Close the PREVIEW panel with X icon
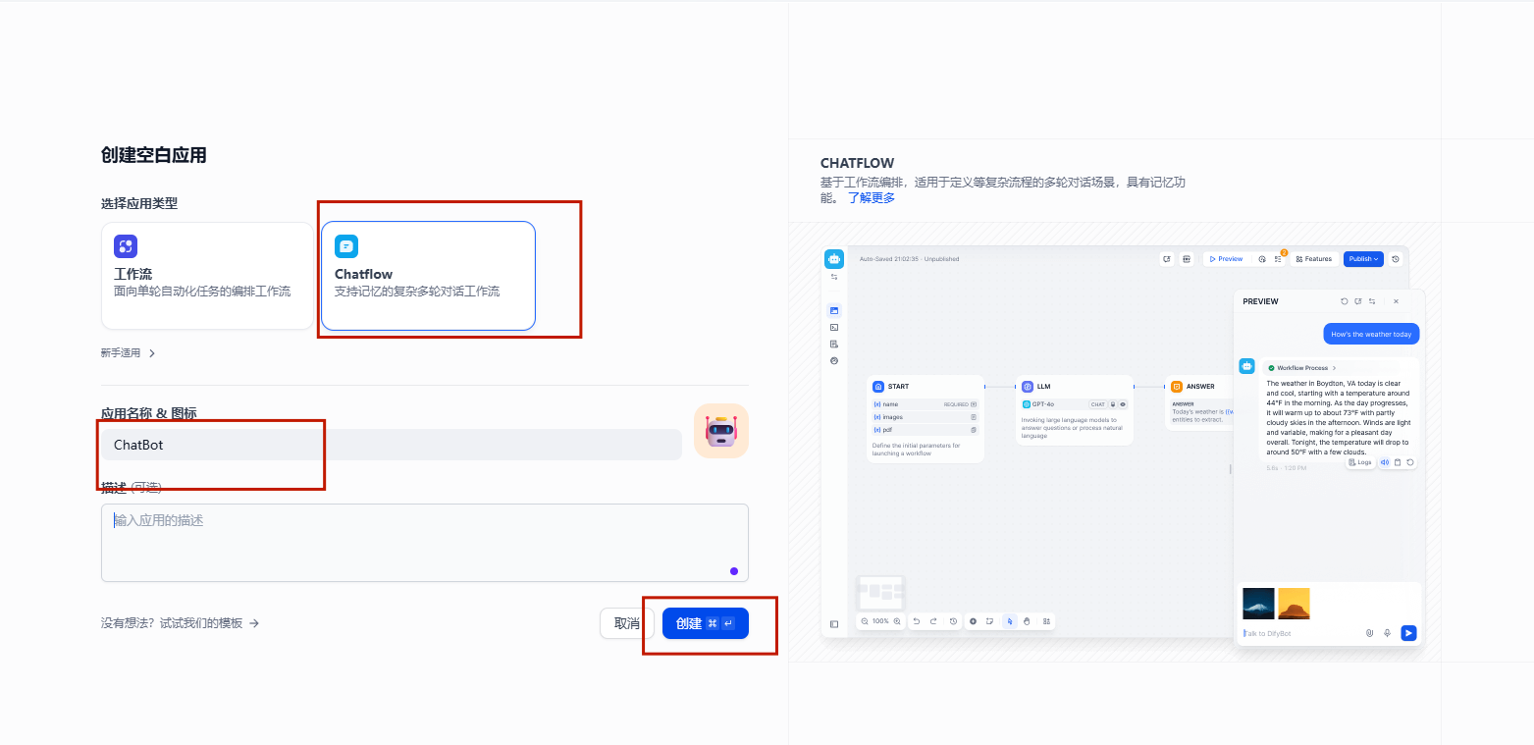 point(1396,301)
